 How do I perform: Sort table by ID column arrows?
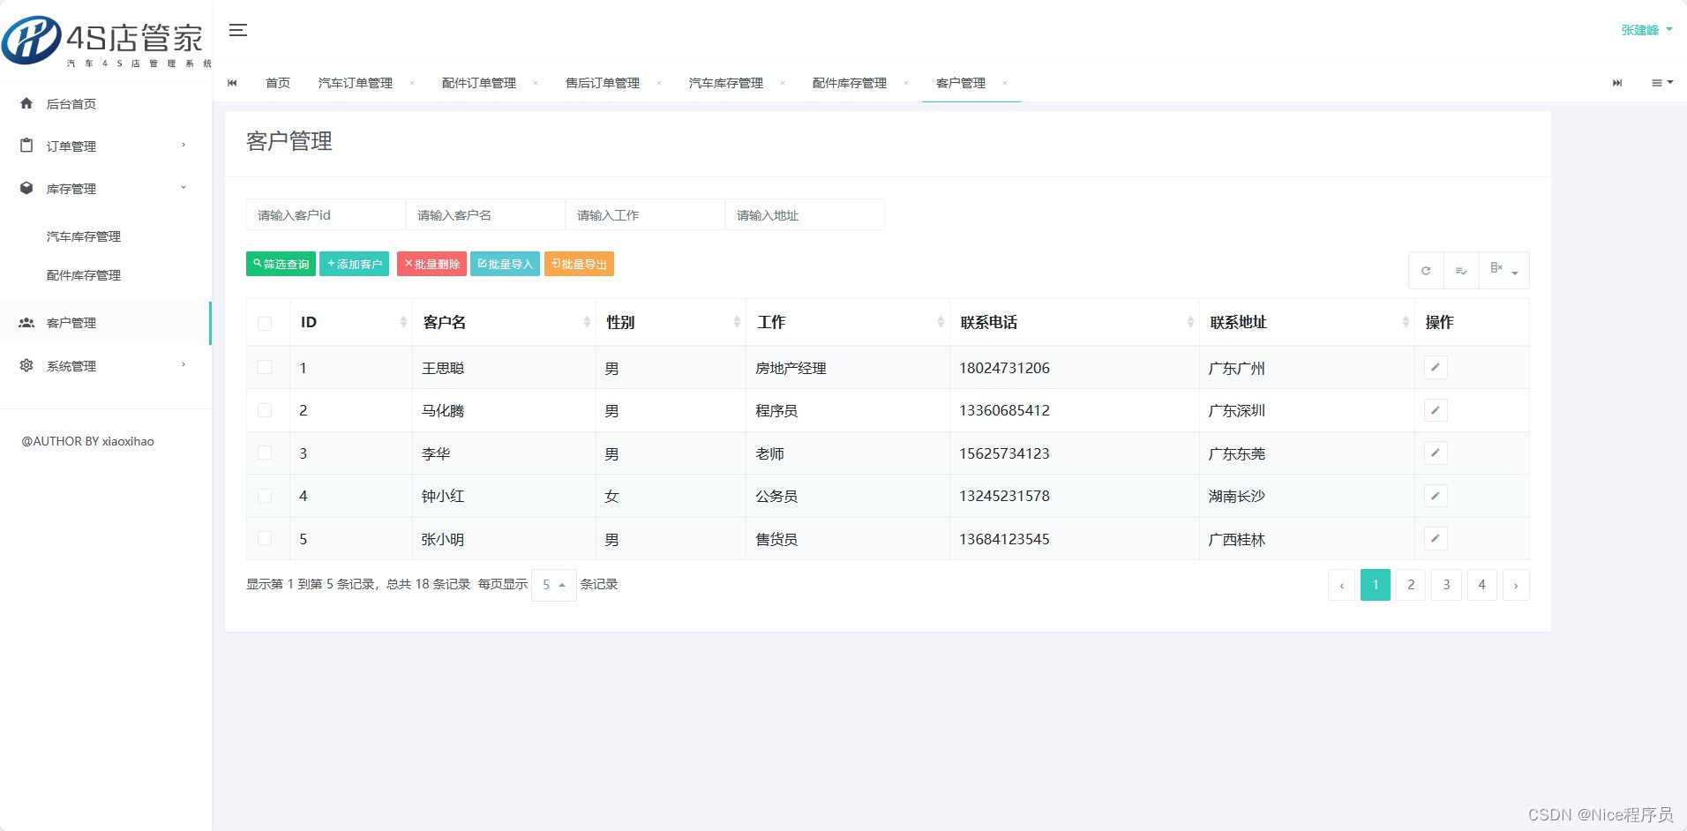[403, 322]
